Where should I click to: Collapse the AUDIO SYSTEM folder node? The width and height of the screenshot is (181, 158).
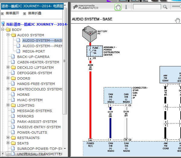point(8,35)
